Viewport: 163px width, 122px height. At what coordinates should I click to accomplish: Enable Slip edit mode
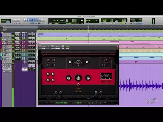click(x=4, y=22)
